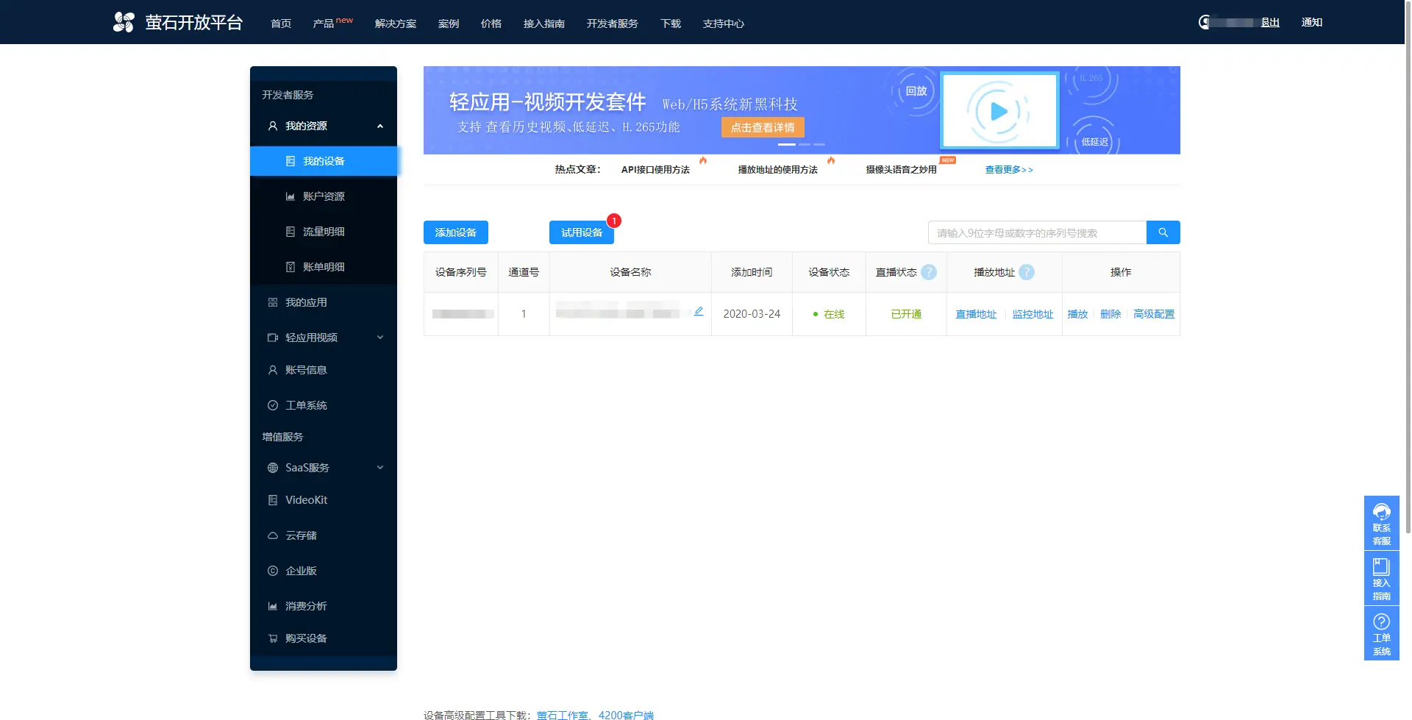1412x720 pixels.
Task: Open the 产品 top navigation menu
Action: point(324,24)
